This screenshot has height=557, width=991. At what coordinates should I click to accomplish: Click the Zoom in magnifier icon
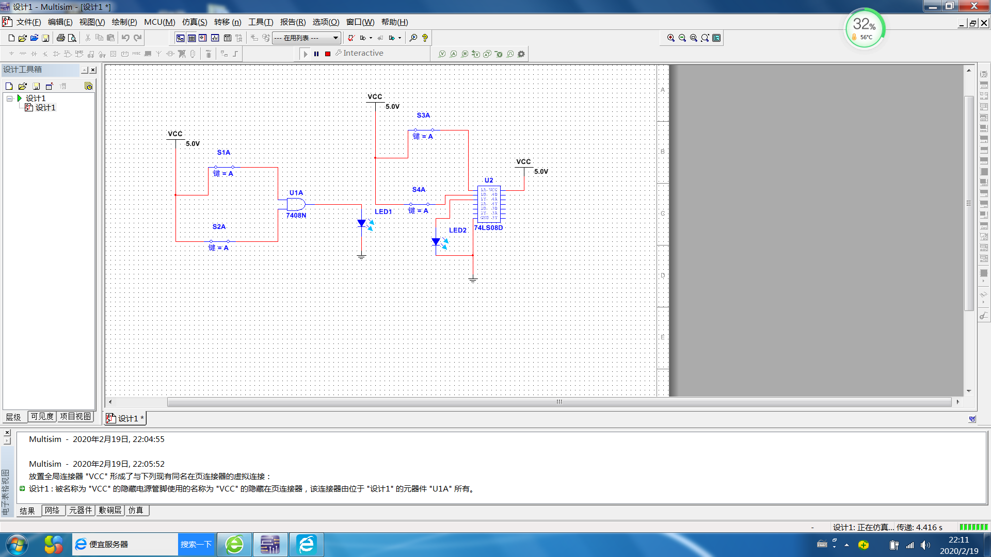click(670, 38)
